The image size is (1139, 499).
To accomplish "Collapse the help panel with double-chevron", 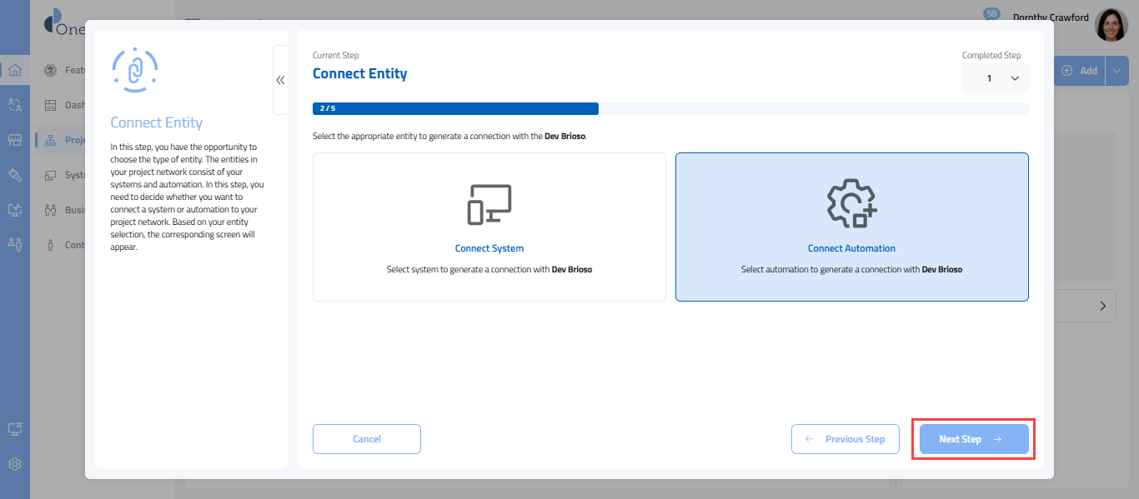I will click(x=280, y=80).
